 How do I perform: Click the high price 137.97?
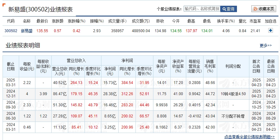(x=191, y=31)
